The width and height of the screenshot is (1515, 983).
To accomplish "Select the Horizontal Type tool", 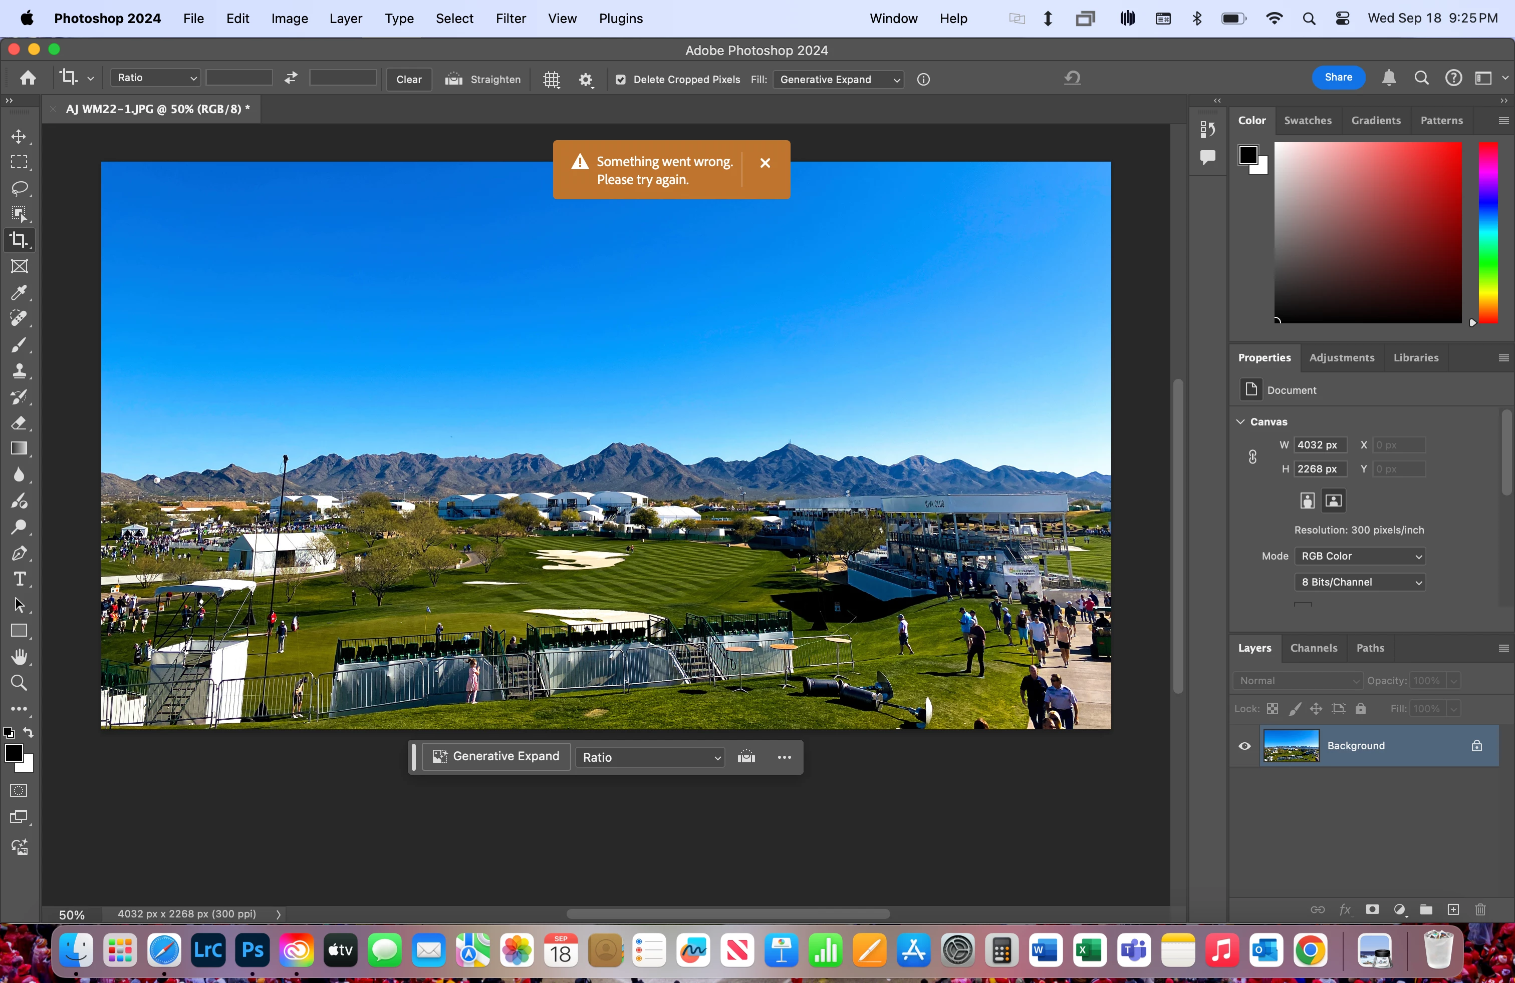I will click(19, 579).
